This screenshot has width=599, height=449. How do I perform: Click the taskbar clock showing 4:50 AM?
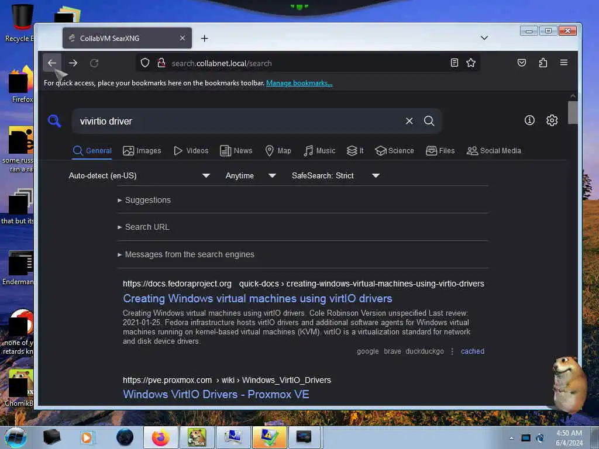pyautogui.click(x=569, y=438)
